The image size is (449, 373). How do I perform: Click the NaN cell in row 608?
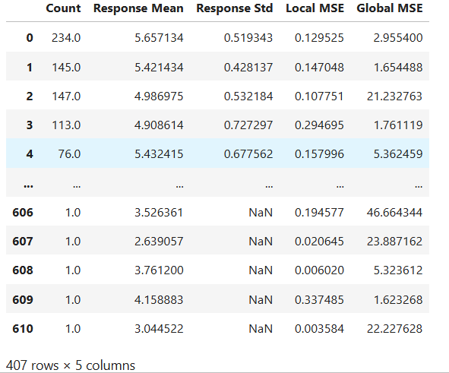coord(261,270)
